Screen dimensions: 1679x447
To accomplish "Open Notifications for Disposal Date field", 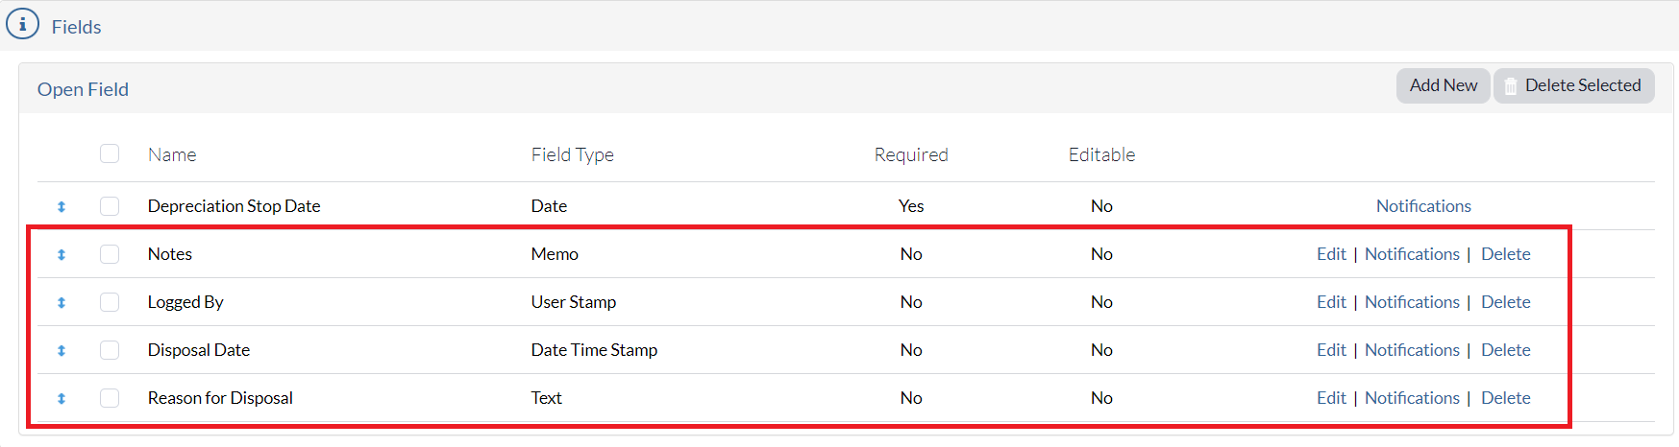I will click(x=1412, y=350).
